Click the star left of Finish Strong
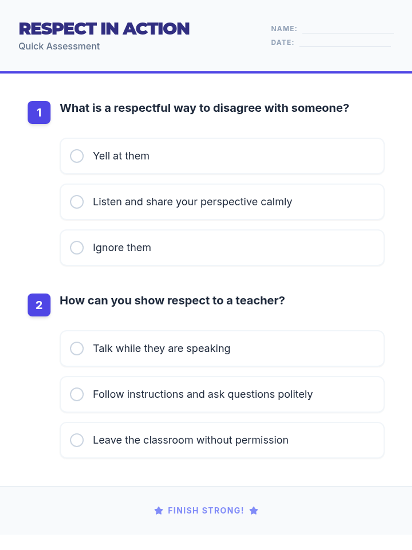The image size is (412, 550). (x=159, y=510)
